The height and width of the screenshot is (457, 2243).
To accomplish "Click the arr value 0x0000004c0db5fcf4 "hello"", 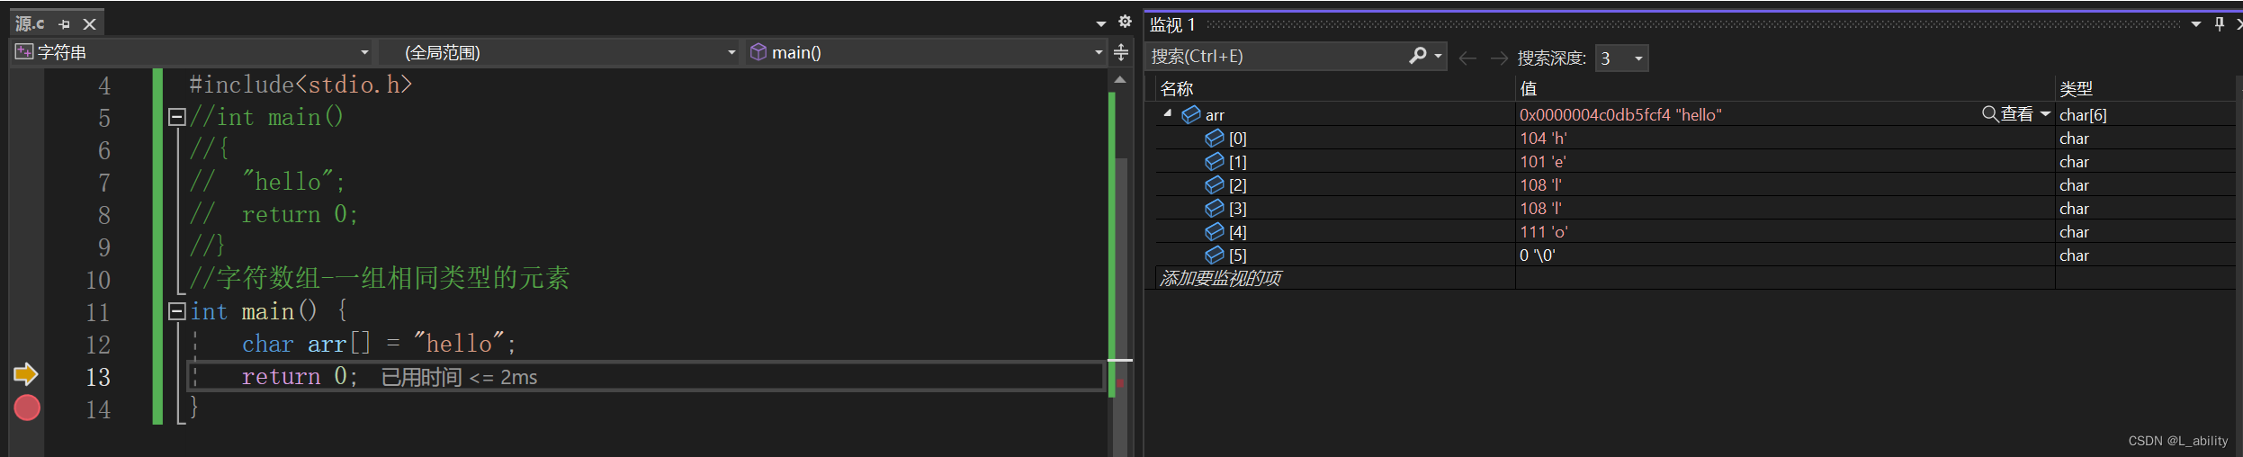I will (x=1620, y=115).
